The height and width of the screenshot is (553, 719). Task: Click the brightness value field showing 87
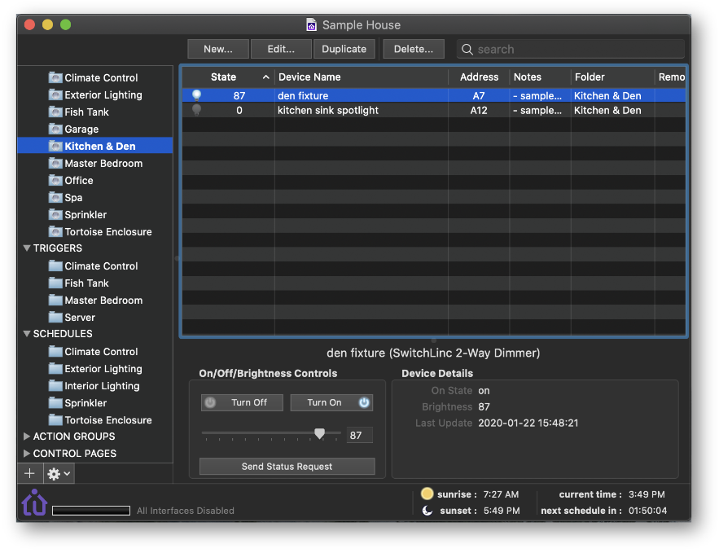click(x=360, y=435)
